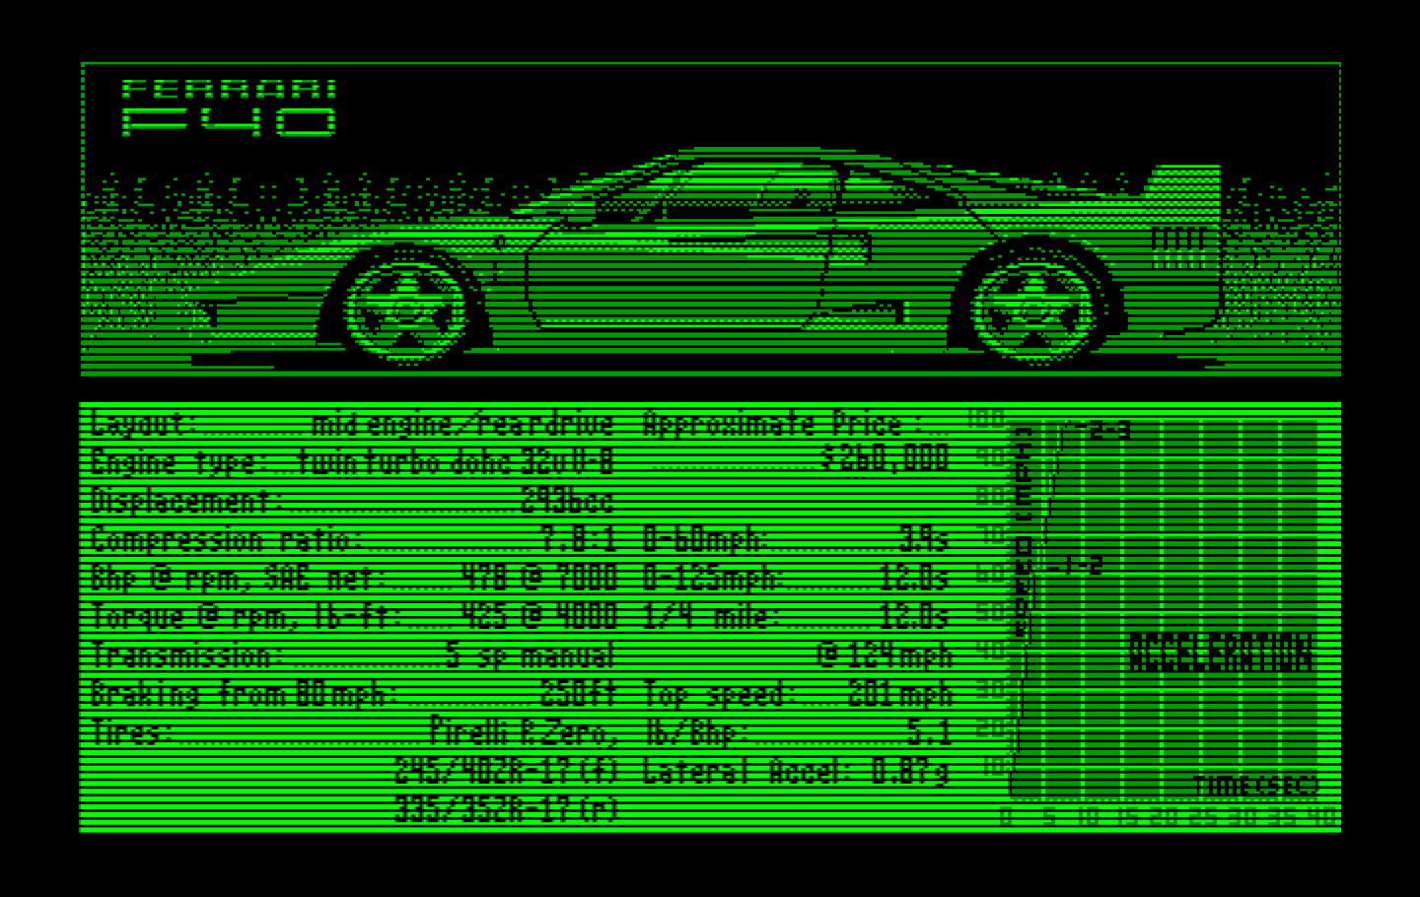Click the '0-125mph:' label
This screenshot has width=1420, height=897.
(711, 579)
